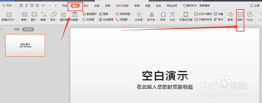Click the 公式 formula pi icon
Screen dimensions: 262x103
[x=172, y=15]
